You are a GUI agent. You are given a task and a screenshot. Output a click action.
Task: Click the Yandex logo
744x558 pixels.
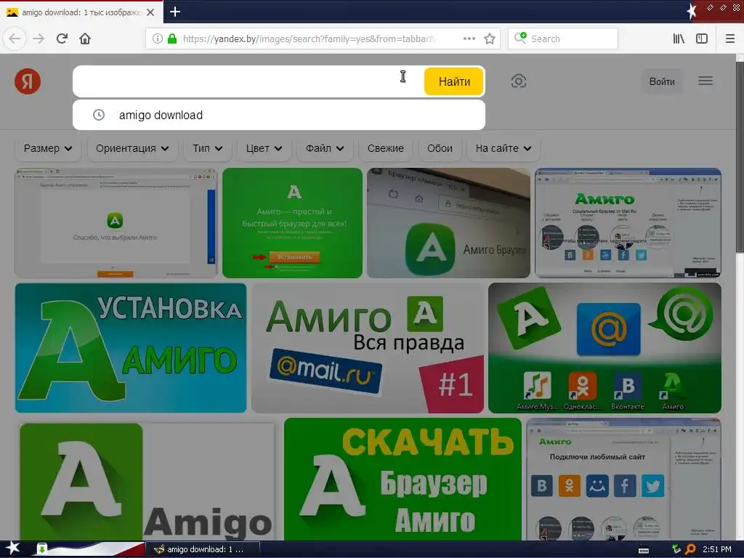click(28, 81)
